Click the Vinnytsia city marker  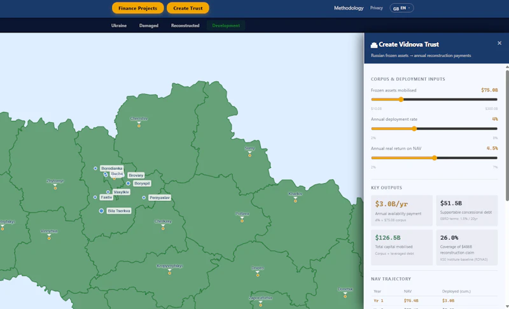pyautogui.click(x=49, y=238)
